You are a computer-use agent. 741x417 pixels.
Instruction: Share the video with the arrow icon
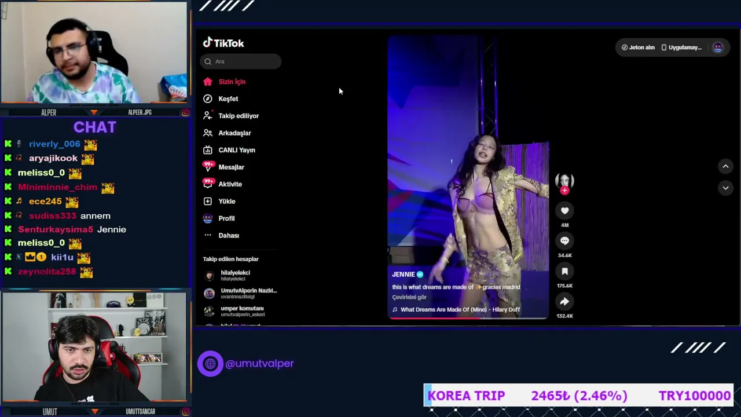pyautogui.click(x=564, y=301)
